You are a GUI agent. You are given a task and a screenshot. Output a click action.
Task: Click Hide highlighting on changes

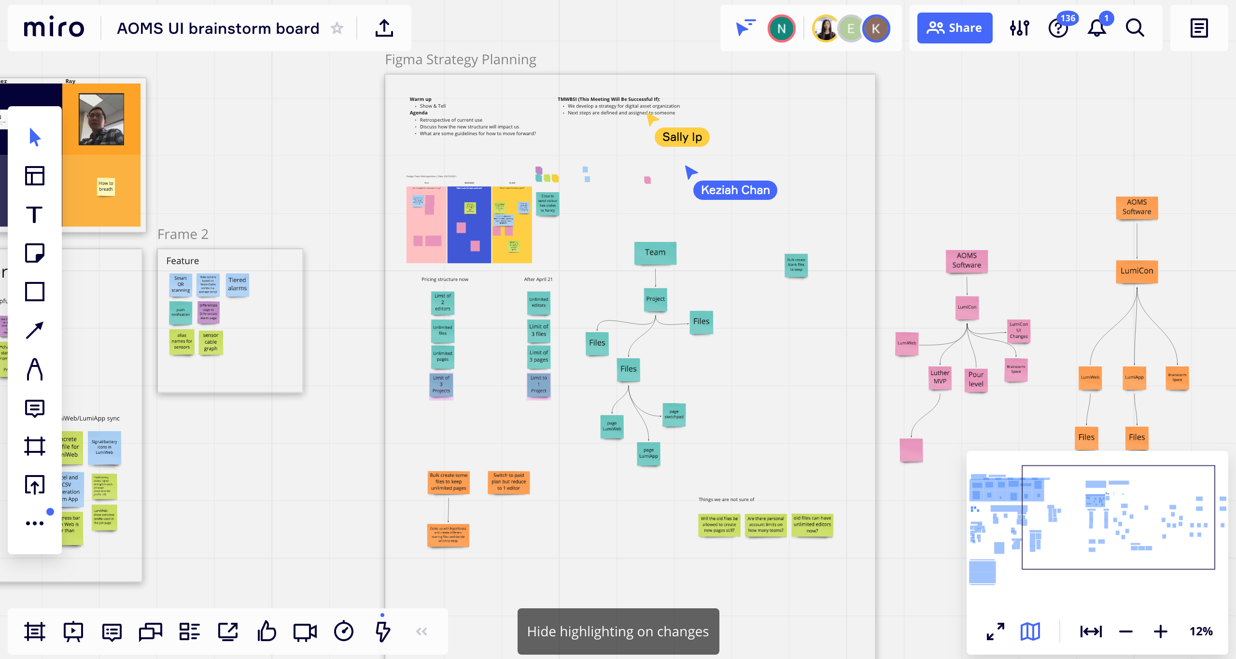[618, 631]
